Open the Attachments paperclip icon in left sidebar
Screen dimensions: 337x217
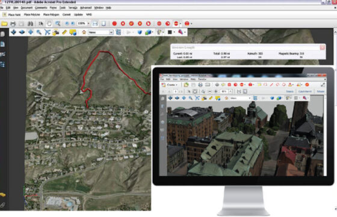(x=2, y=205)
